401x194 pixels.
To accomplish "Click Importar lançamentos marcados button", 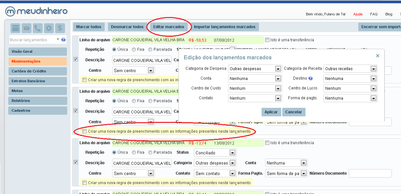I will [x=224, y=27].
